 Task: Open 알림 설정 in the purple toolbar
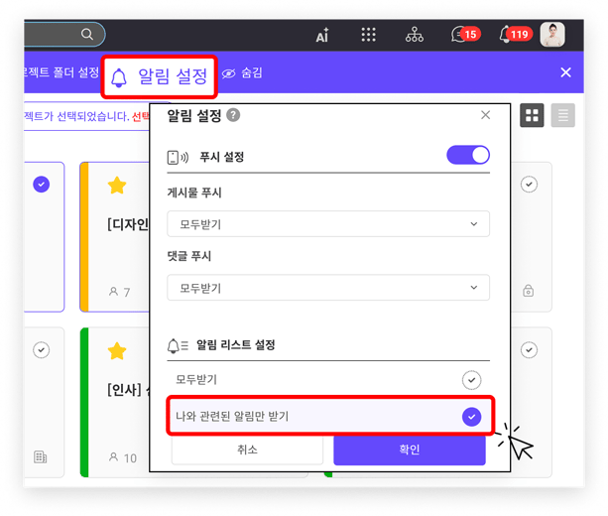pyautogui.click(x=160, y=75)
